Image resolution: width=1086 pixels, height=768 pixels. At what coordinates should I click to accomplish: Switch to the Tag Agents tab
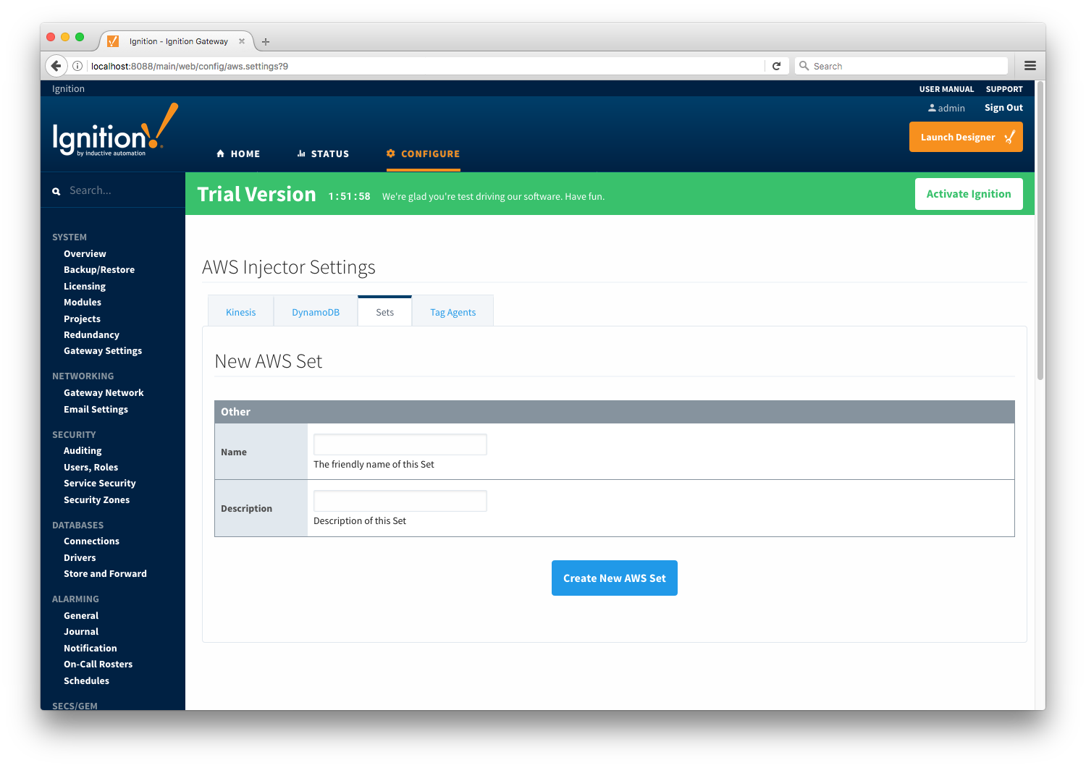[x=452, y=312]
